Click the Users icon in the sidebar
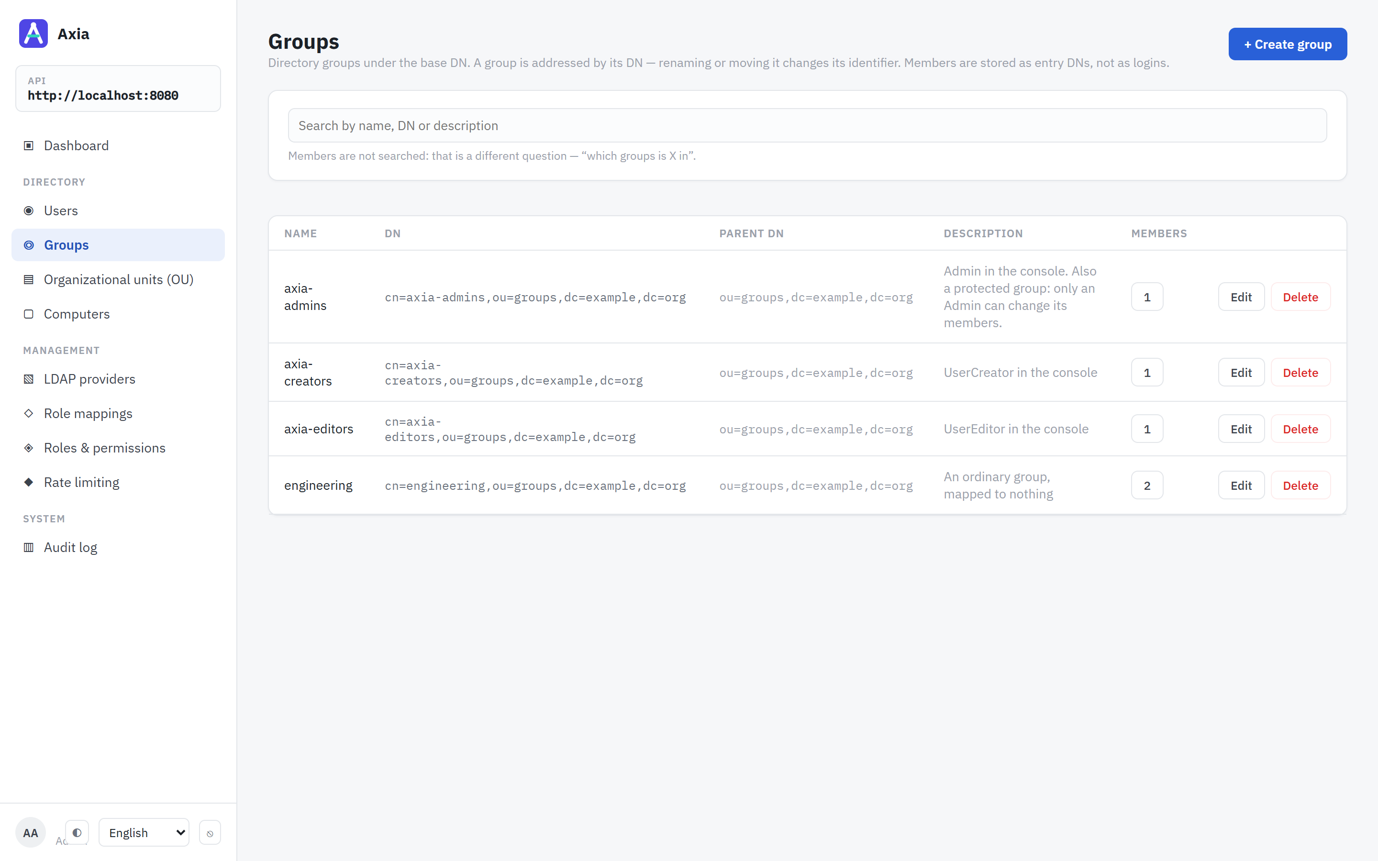 point(29,210)
